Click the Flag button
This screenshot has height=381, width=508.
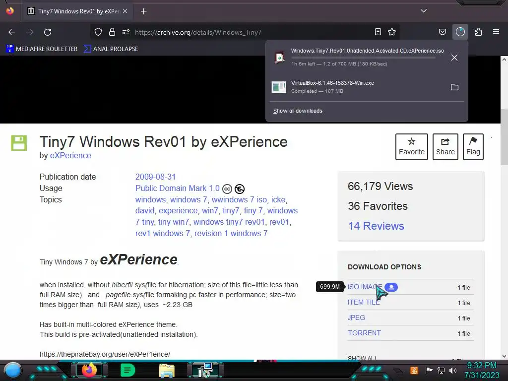click(x=473, y=147)
